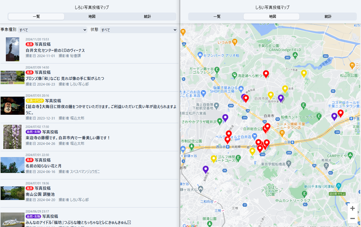This screenshot has height=227, width=361.
Task: Select さわやかプラザ軽井沢 green marker
Action: click(220, 121)
